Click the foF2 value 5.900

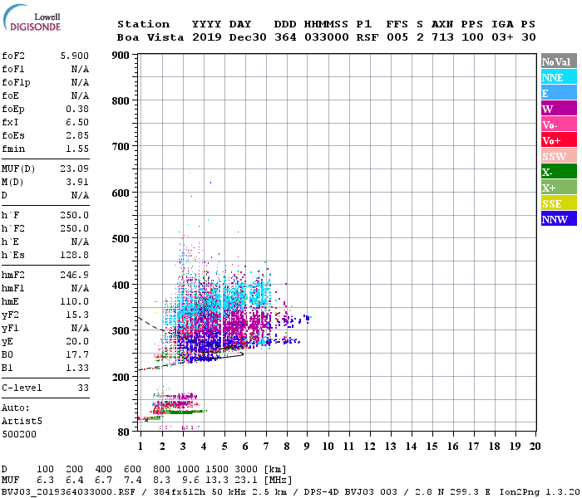point(74,56)
